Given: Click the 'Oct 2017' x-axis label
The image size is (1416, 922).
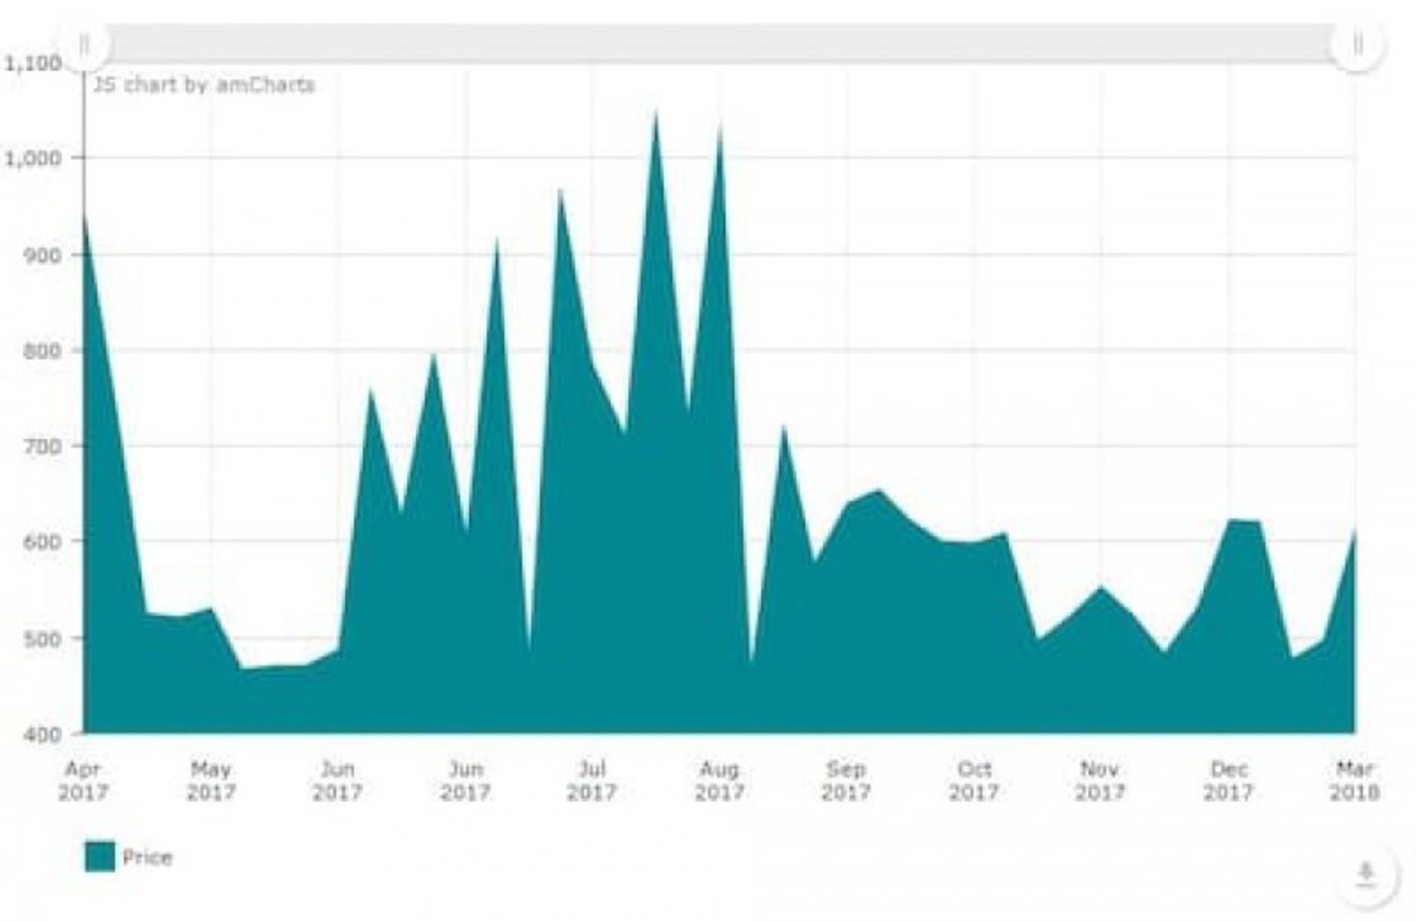Looking at the screenshot, I should click(x=974, y=781).
